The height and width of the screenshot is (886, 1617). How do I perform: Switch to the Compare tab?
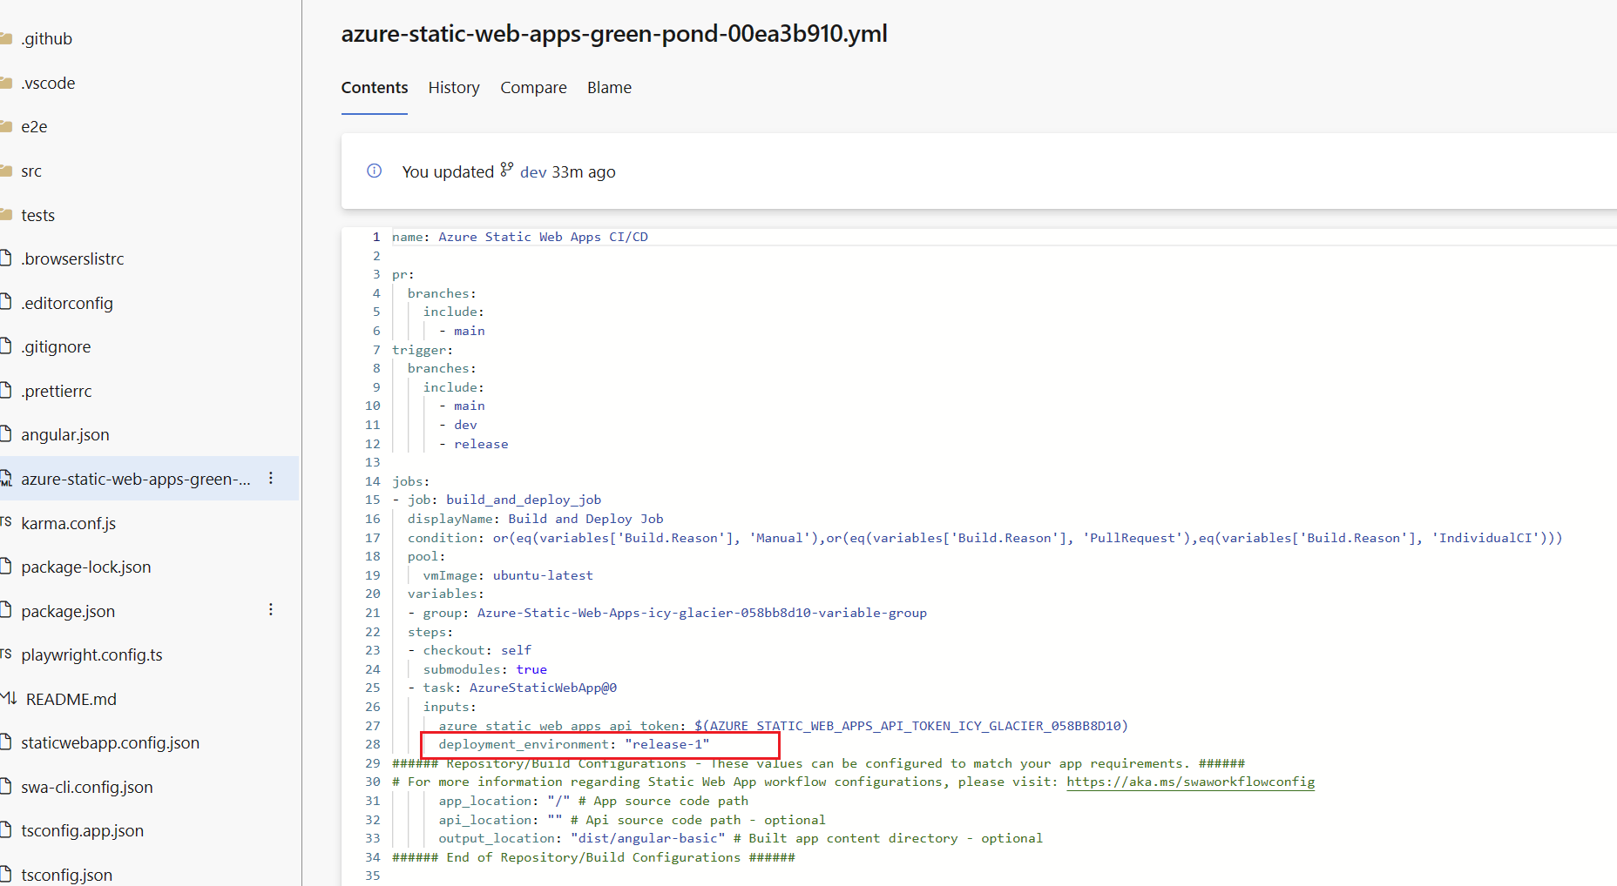[533, 88]
